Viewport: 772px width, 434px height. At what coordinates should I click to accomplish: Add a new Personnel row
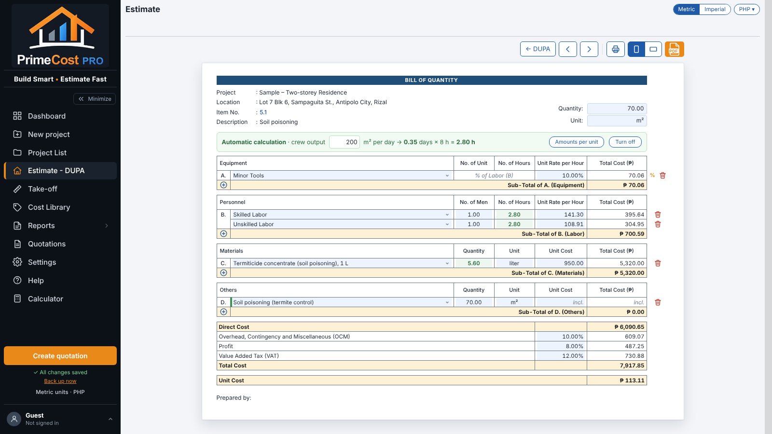point(223,234)
